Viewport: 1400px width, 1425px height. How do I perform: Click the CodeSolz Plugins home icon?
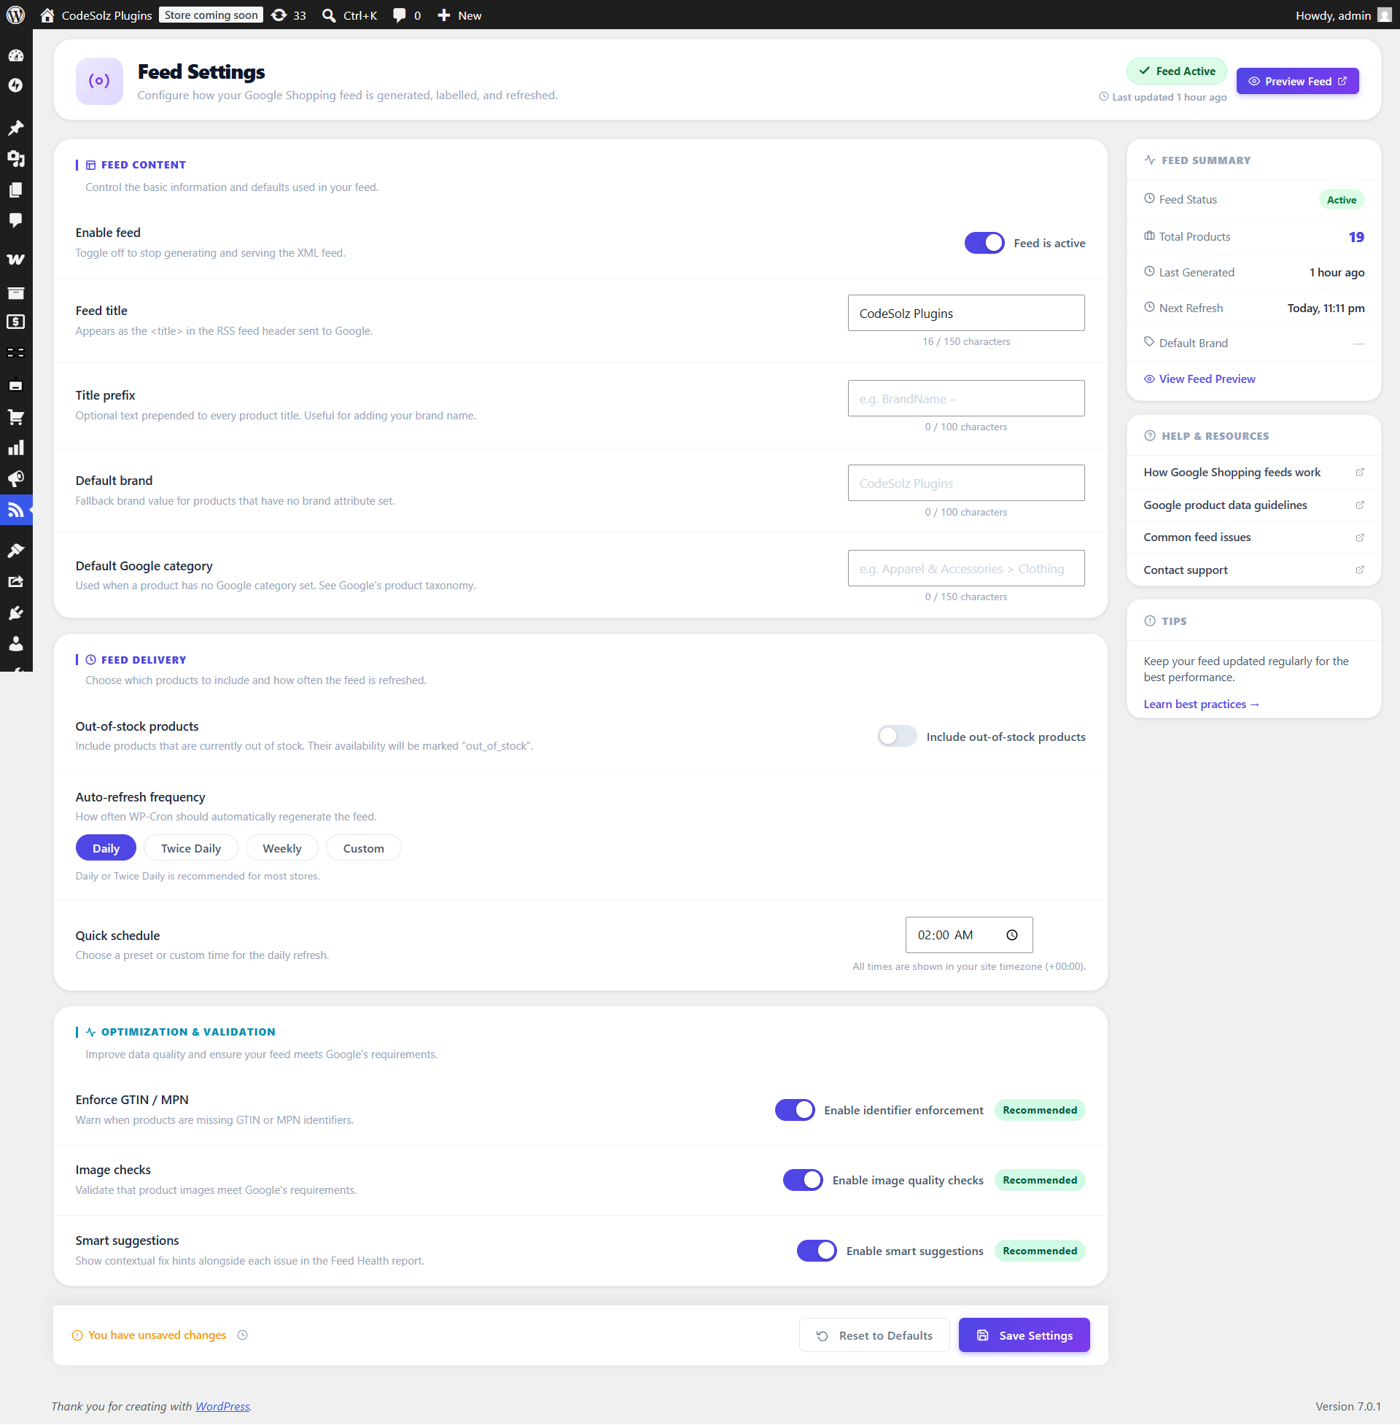pos(47,15)
